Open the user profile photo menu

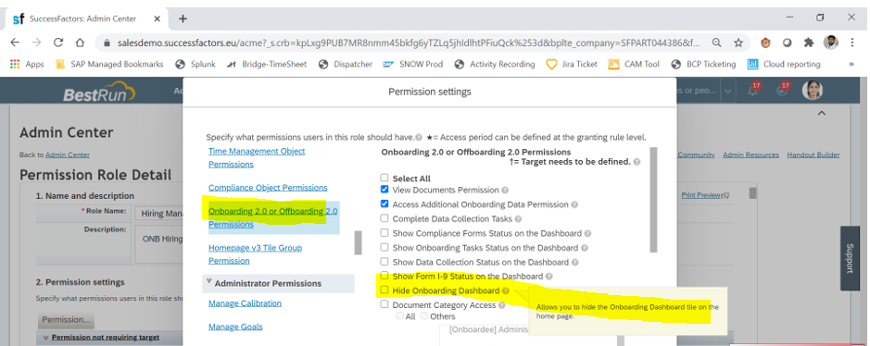pos(813,90)
